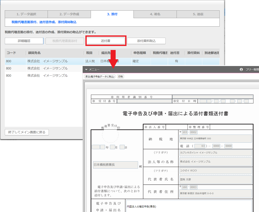Click the 確定 cell in first row
The image size is (259, 212).
click(141, 61)
